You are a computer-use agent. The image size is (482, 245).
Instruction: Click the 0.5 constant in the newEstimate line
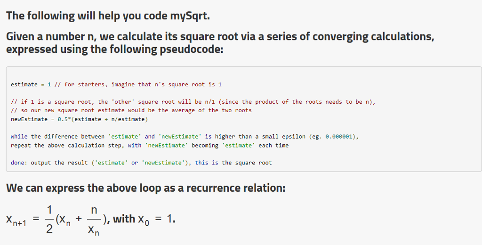[x=63, y=119]
